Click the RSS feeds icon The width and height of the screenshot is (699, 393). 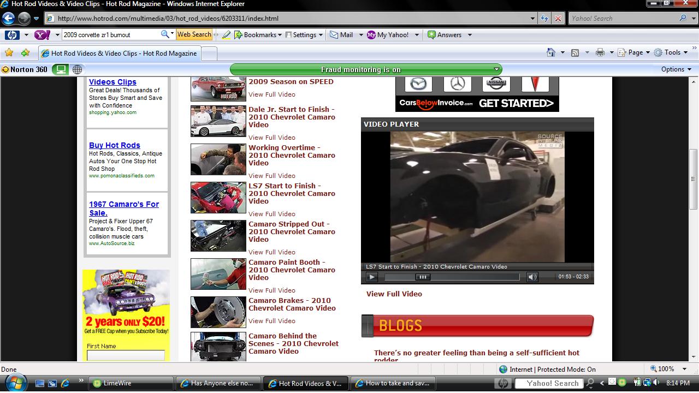(x=575, y=52)
